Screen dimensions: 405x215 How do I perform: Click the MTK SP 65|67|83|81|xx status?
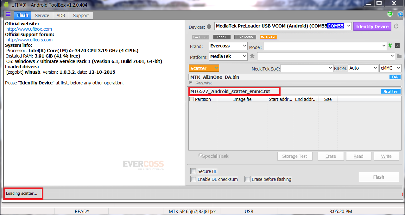point(192,212)
